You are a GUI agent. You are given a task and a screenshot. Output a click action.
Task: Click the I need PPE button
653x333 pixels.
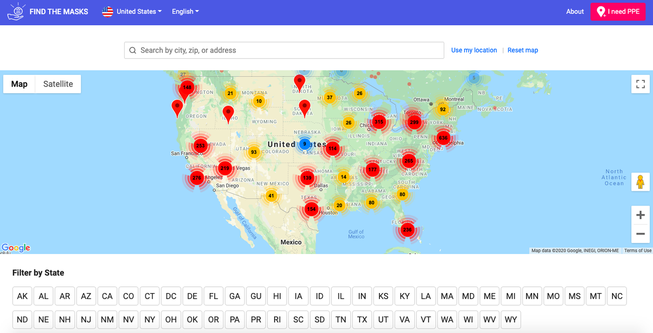click(618, 11)
